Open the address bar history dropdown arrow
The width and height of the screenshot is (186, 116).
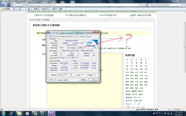pyautogui.click(x=139, y=5)
